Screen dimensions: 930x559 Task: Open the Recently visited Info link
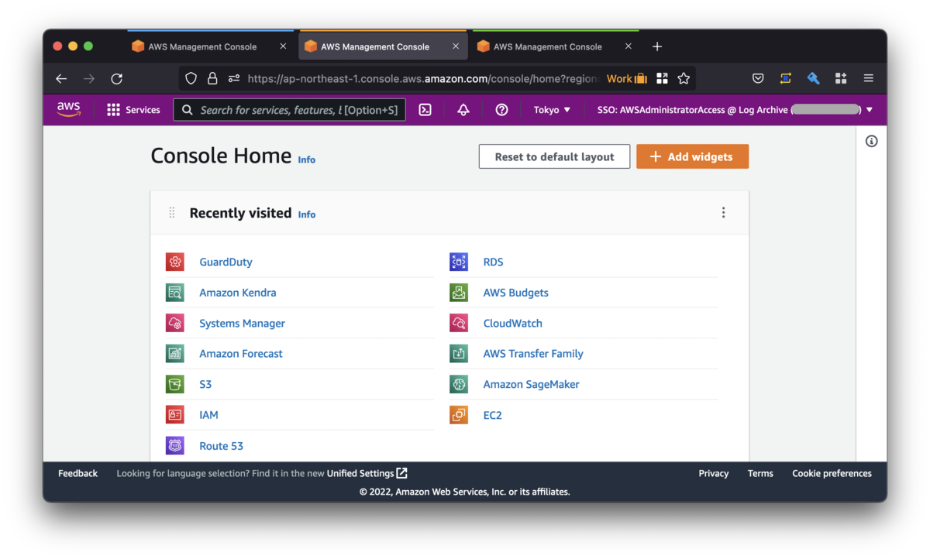tap(307, 214)
